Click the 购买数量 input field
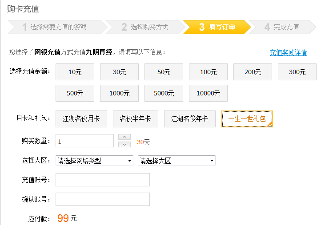Viewport: 329px width, 225px height. click(84, 141)
